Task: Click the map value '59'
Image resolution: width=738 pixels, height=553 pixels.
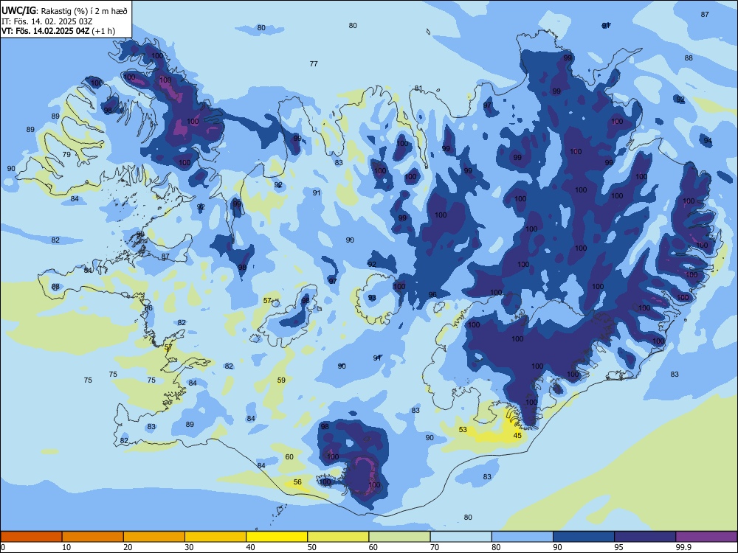Action: [281, 380]
